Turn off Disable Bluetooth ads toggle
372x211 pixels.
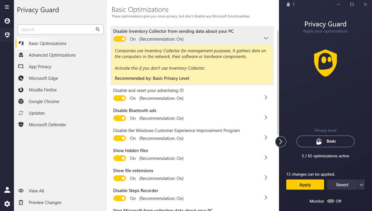119,118
